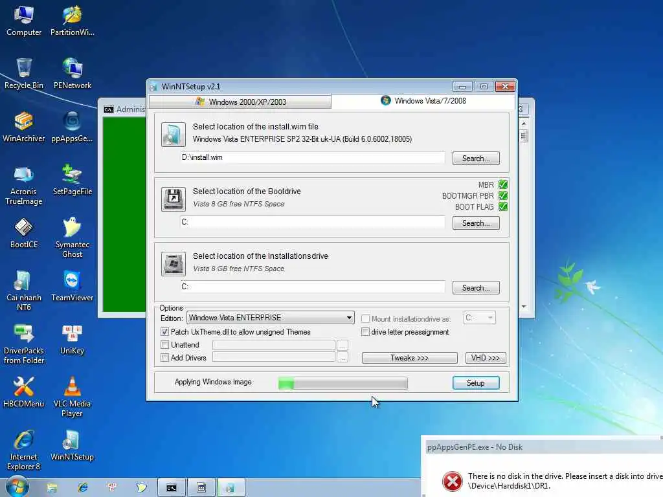Image resolution: width=663 pixels, height=497 pixels.
Task: Check drive letter preassignment
Action: coord(365,332)
